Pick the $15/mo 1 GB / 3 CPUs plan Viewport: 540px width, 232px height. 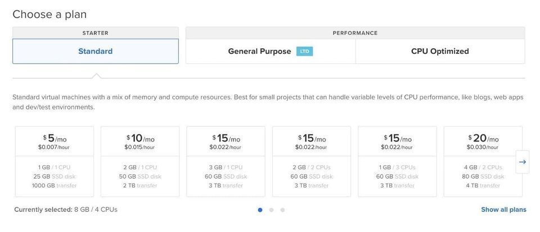[397, 161]
